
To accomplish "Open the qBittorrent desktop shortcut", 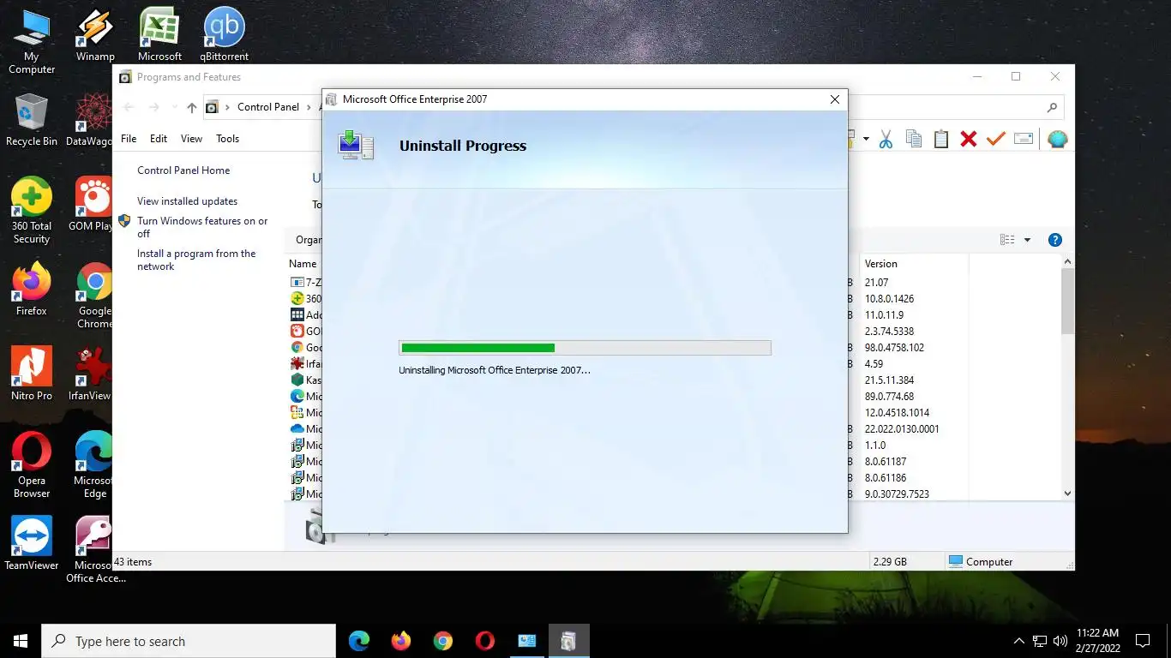I will (x=225, y=36).
